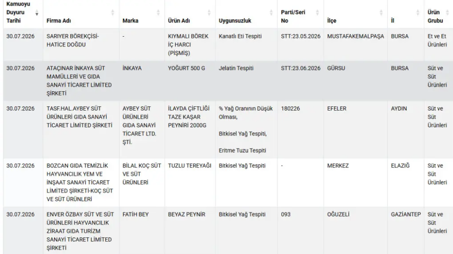Sort by İl column arrow icon
The width and height of the screenshot is (453, 254).
coord(417,13)
